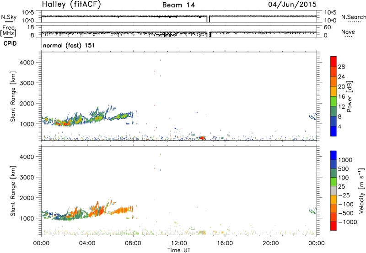Click Power colorbar segment between 12 and 16
Image resolution: width=366 pixels, height=253 pixels.
(x=334, y=101)
